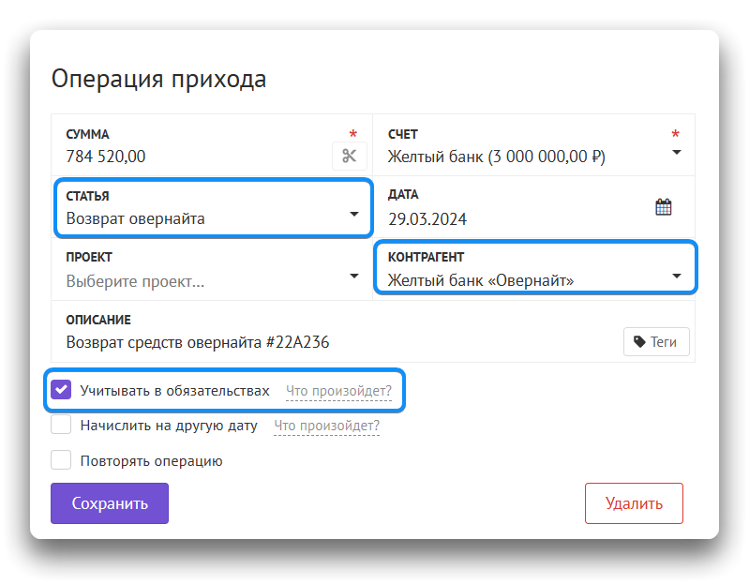Open Что произойдет link near обязательствах
The height and width of the screenshot is (584, 749).
click(x=338, y=391)
